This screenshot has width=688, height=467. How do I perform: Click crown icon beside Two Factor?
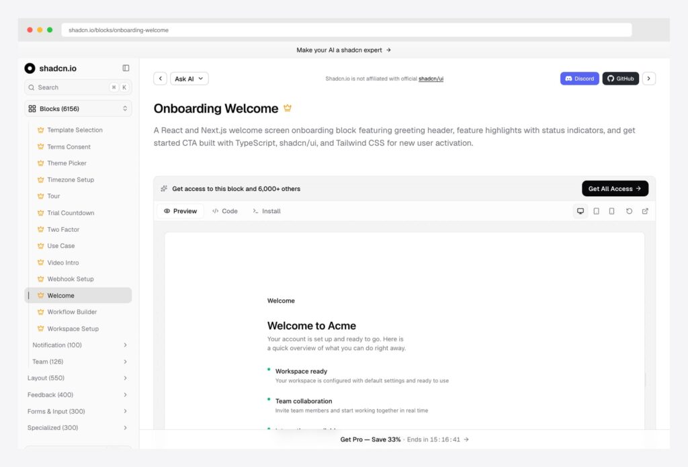41,229
